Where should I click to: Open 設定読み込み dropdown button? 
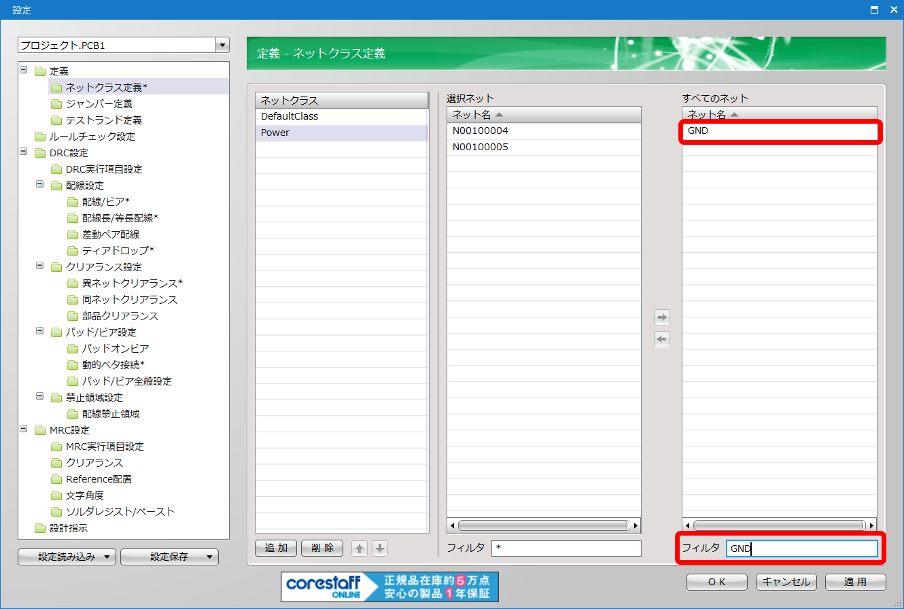pos(67,557)
